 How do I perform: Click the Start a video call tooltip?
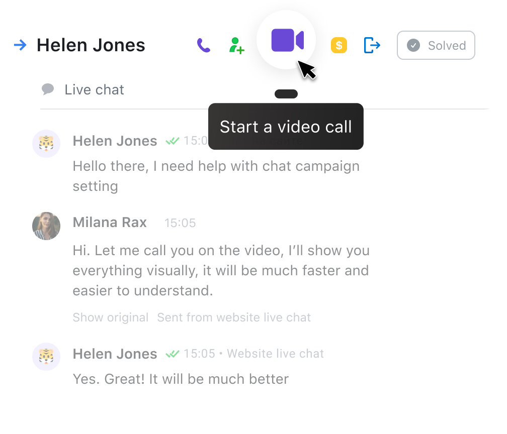(x=286, y=127)
